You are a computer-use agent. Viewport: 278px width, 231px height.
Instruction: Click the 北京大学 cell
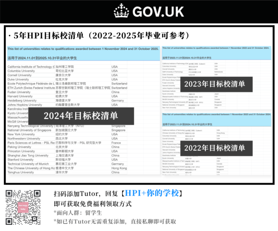62,147
